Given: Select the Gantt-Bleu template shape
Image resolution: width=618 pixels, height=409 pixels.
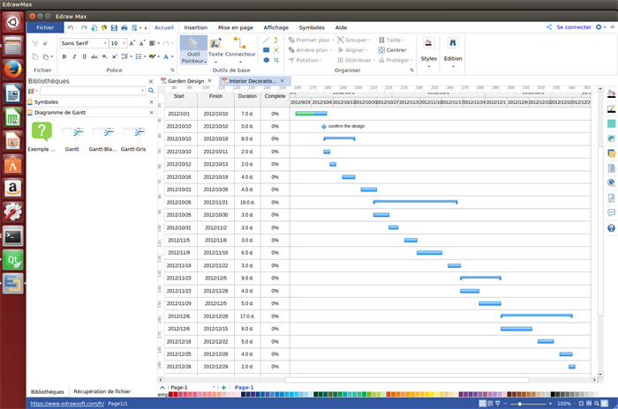Looking at the screenshot, I should tap(104, 137).
